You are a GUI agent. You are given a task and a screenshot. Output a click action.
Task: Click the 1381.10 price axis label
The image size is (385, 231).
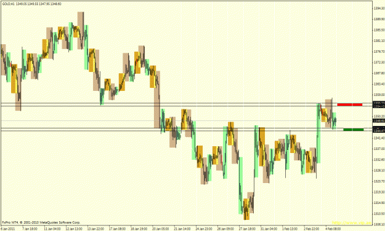click(379, 41)
